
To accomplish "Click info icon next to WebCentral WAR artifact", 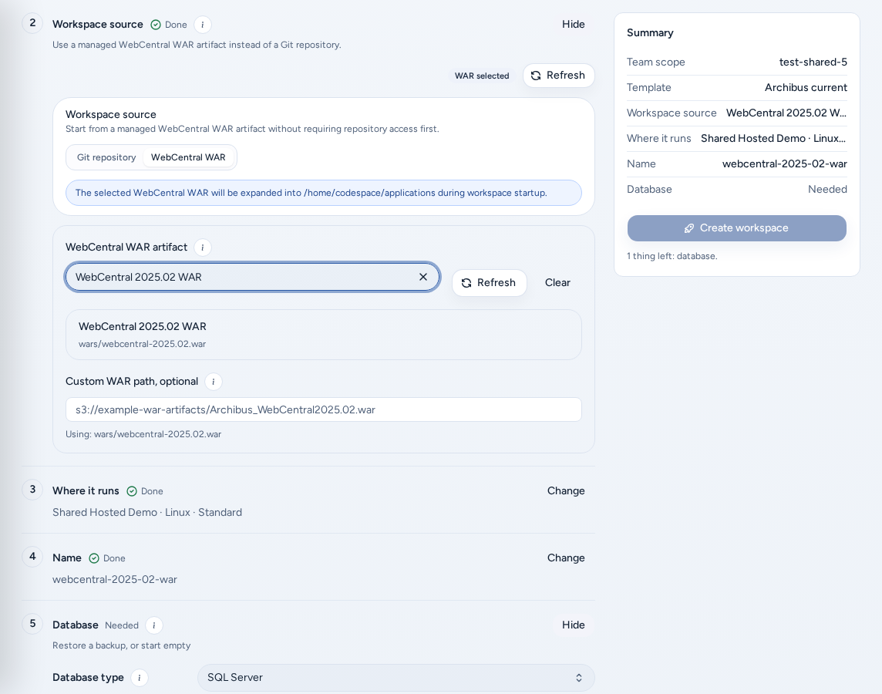I will (x=203, y=248).
